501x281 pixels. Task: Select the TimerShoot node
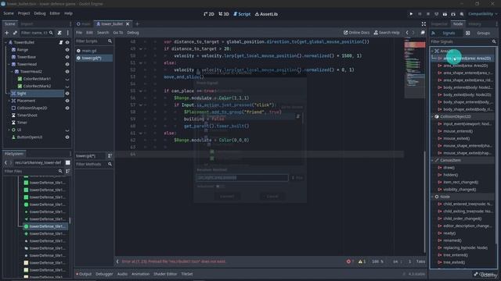click(27, 116)
